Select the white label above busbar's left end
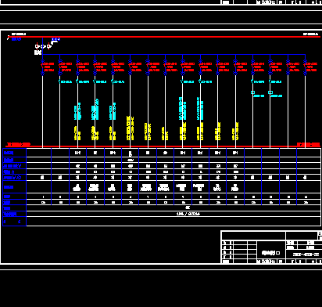 pyautogui.click(x=19, y=34)
